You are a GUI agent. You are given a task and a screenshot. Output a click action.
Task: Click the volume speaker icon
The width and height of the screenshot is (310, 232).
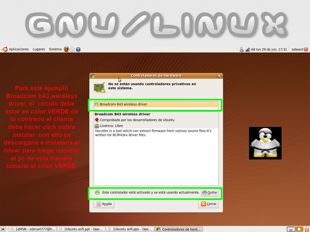[x=253, y=49]
